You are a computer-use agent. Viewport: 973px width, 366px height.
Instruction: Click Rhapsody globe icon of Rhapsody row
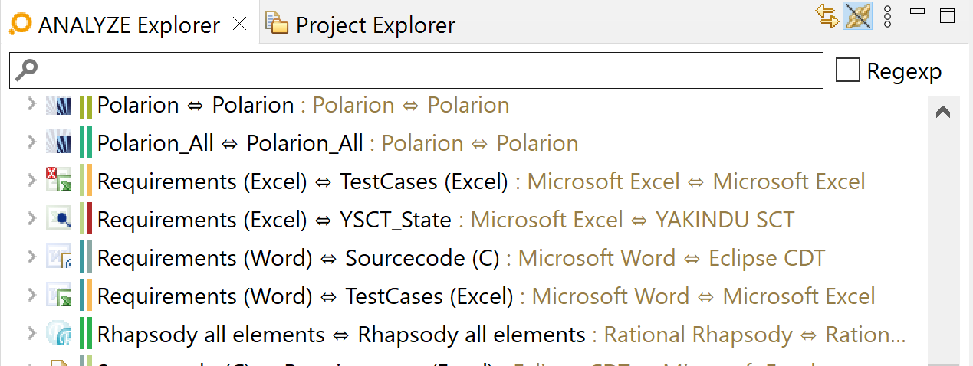[x=58, y=334]
